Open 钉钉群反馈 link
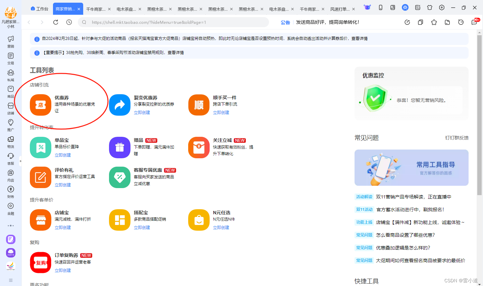Image resolution: width=483 pixels, height=286 pixels. [x=457, y=138]
